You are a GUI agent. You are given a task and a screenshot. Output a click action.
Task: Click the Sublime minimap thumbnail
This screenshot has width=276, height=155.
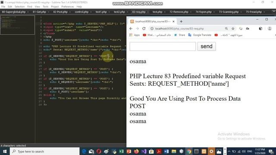tap(17, 25)
